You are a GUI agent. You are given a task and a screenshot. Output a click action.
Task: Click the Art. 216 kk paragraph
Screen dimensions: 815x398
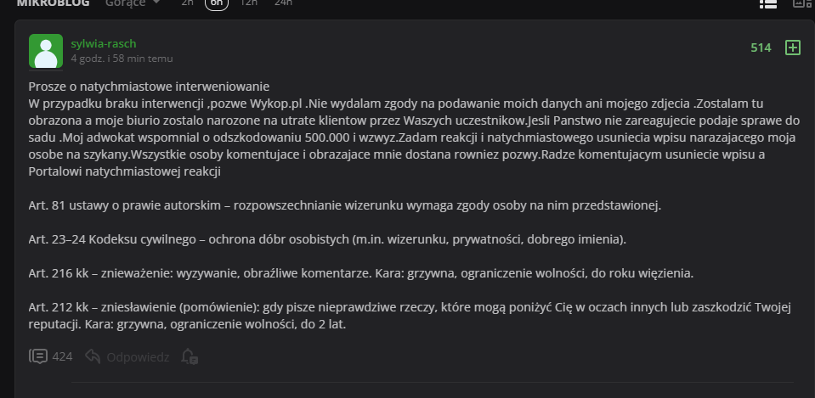[361, 273]
